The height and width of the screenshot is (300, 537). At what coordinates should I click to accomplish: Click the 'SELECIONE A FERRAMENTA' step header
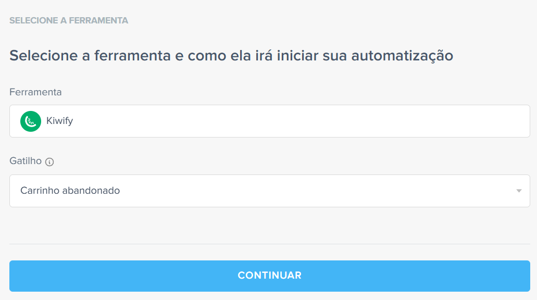(x=69, y=20)
